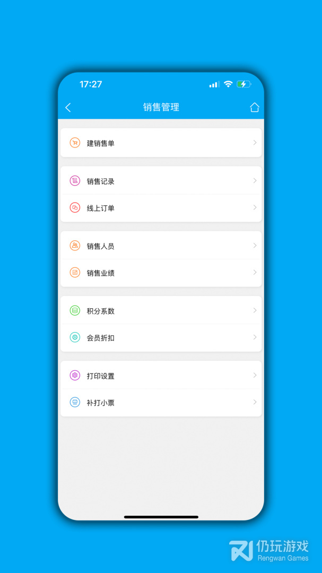Click the shopping cart icon beside 建销售单

(74, 142)
